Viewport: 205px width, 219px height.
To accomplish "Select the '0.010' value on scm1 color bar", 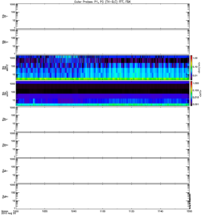I will coord(196,97).
